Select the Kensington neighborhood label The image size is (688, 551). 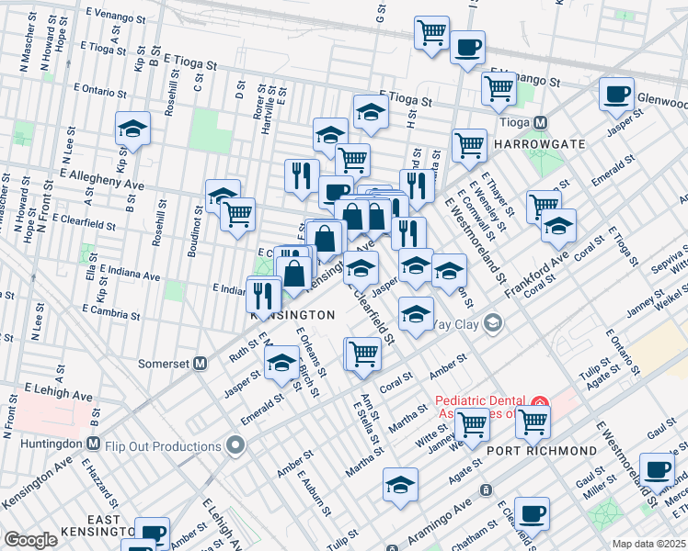coord(292,315)
